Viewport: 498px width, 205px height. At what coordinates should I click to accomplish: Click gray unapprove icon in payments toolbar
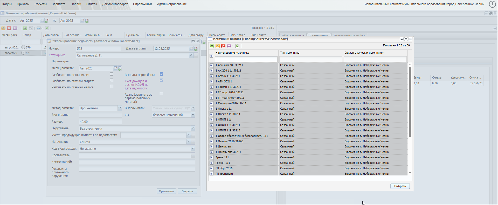[31, 28]
